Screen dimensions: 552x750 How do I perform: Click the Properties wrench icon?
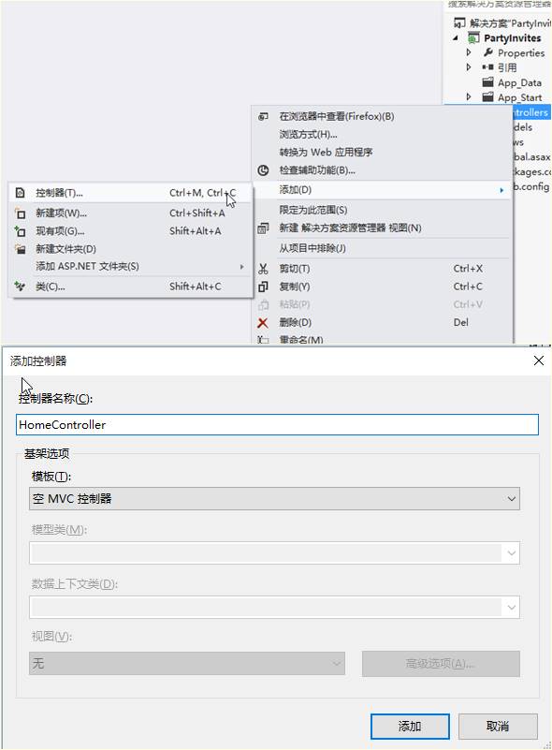pos(488,52)
